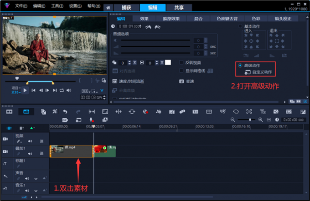
Task: Go to the home tab icon
Action: (108, 8)
